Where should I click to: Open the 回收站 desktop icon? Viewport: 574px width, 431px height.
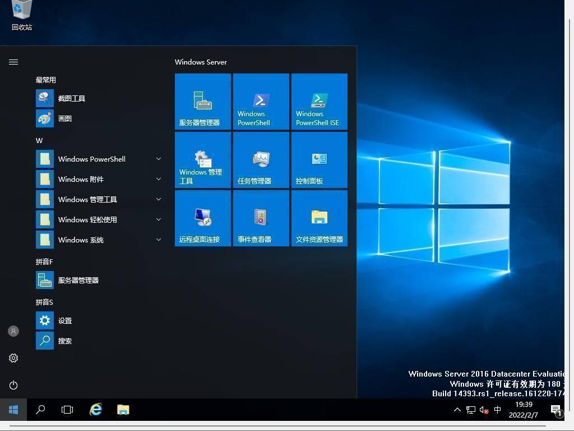pos(22,15)
